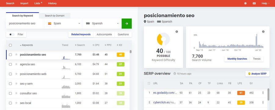This screenshot has height=110, width=275.
Task: Check the 'agencia seo' row checkbox
Action: (10, 64)
